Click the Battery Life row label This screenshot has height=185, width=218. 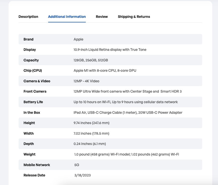tap(33, 102)
